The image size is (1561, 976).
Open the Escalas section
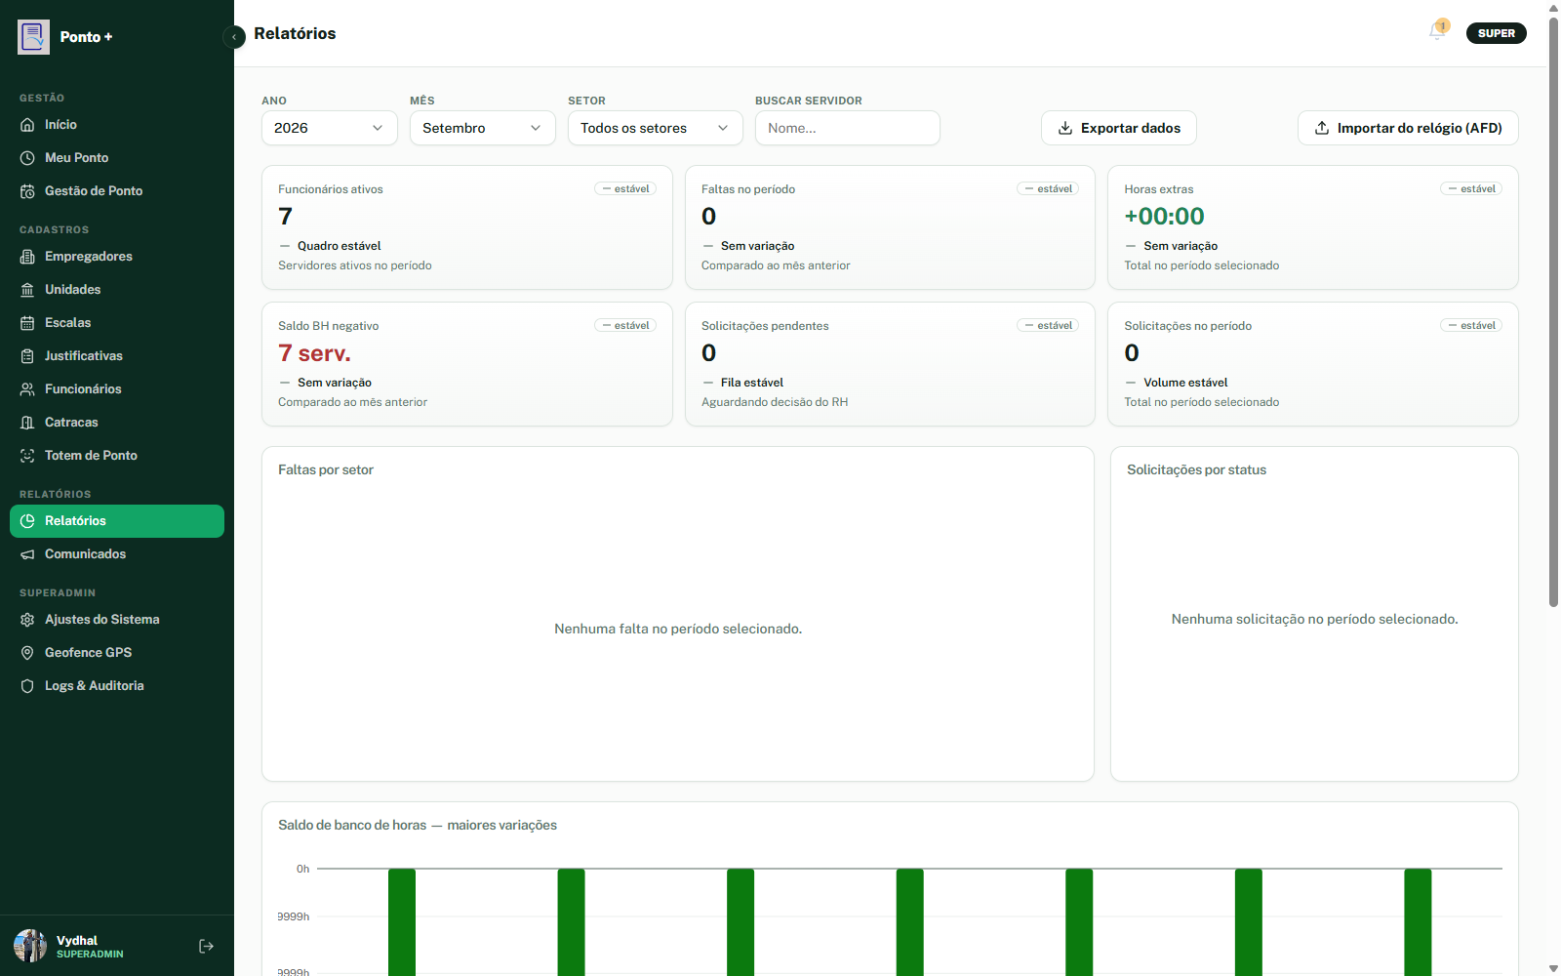117,323
